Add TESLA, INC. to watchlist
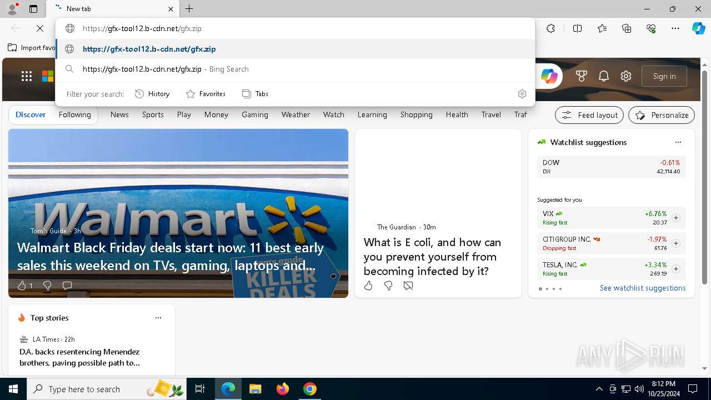This screenshot has height=400, width=711. pyautogui.click(x=676, y=269)
